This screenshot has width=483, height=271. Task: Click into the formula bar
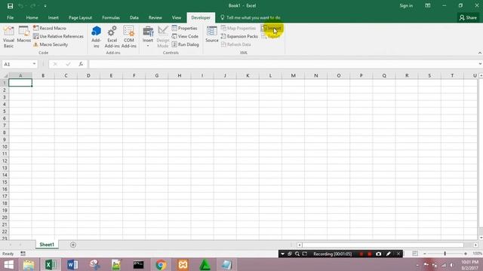tap(283, 64)
